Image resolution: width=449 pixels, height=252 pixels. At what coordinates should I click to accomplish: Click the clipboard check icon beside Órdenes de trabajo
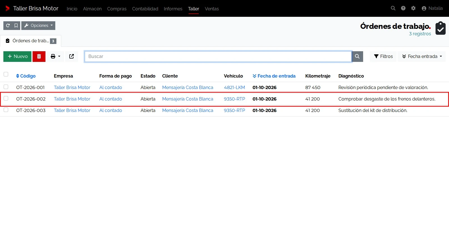pyautogui.click(x=441, y=28)
